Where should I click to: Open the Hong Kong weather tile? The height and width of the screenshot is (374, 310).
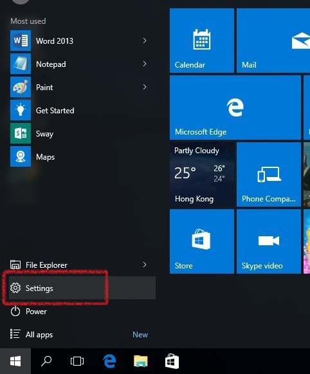tap(202, 174)
